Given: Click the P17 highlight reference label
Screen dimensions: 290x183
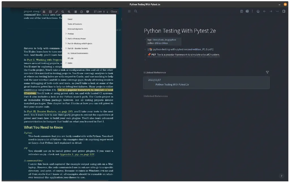Looking at the screenshot, I should 153,55.
